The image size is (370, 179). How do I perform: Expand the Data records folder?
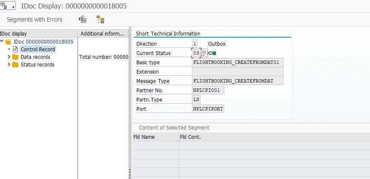(x=9, y=57)
